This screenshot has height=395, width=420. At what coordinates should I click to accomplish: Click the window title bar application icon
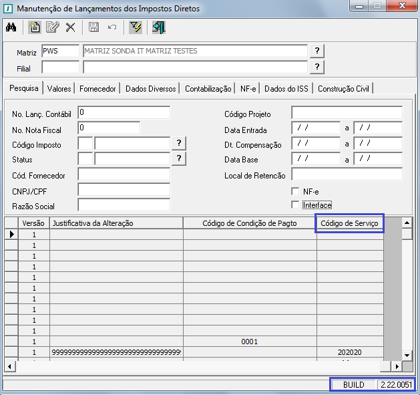[8, 9]
